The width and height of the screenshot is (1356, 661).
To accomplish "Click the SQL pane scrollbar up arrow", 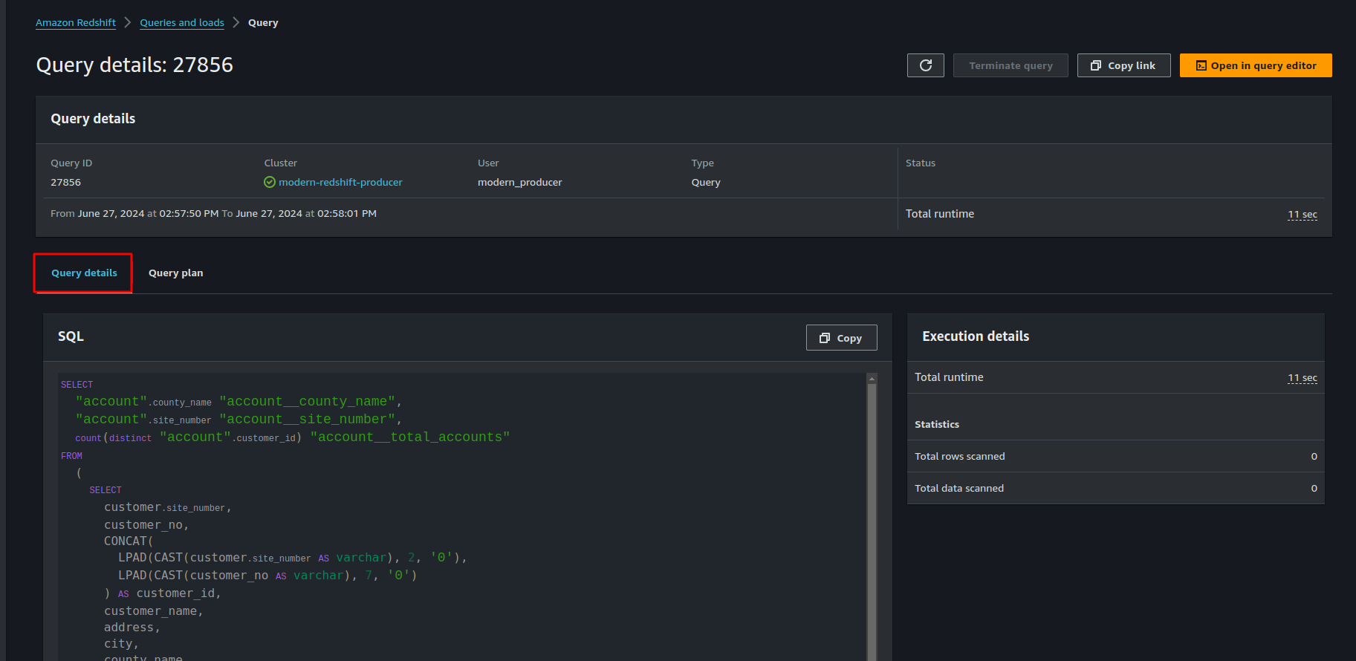I will coord(872,379).
